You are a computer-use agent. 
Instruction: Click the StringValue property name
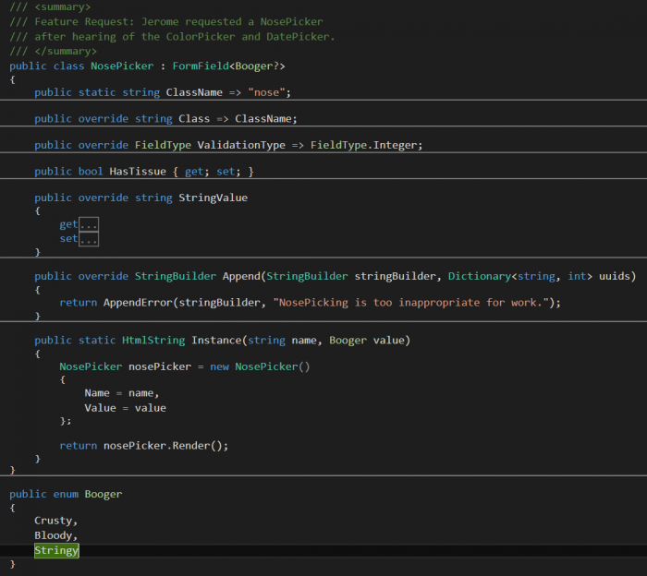(213, 198)
